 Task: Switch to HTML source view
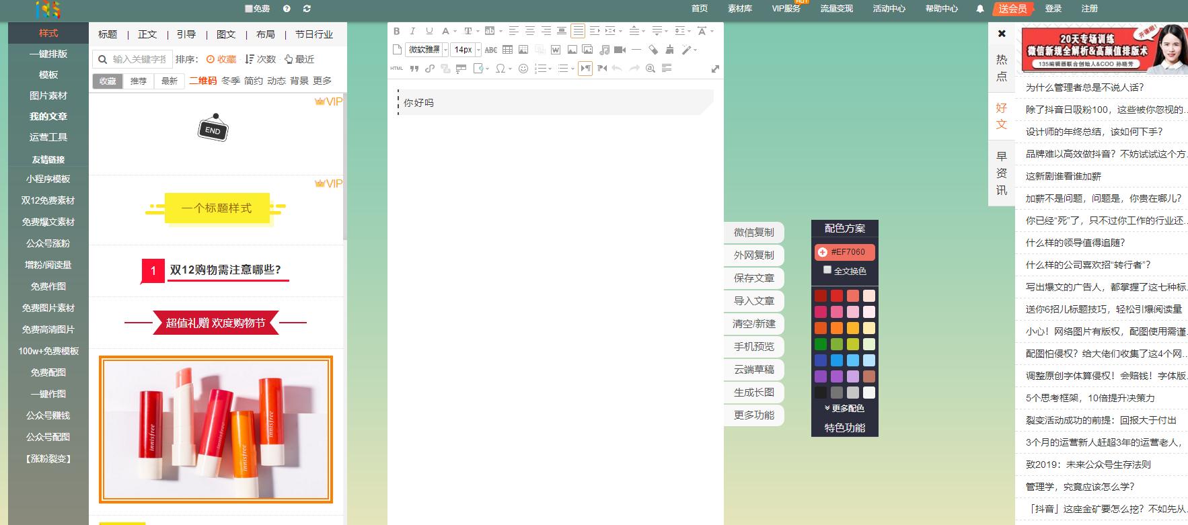click(396, 69)
